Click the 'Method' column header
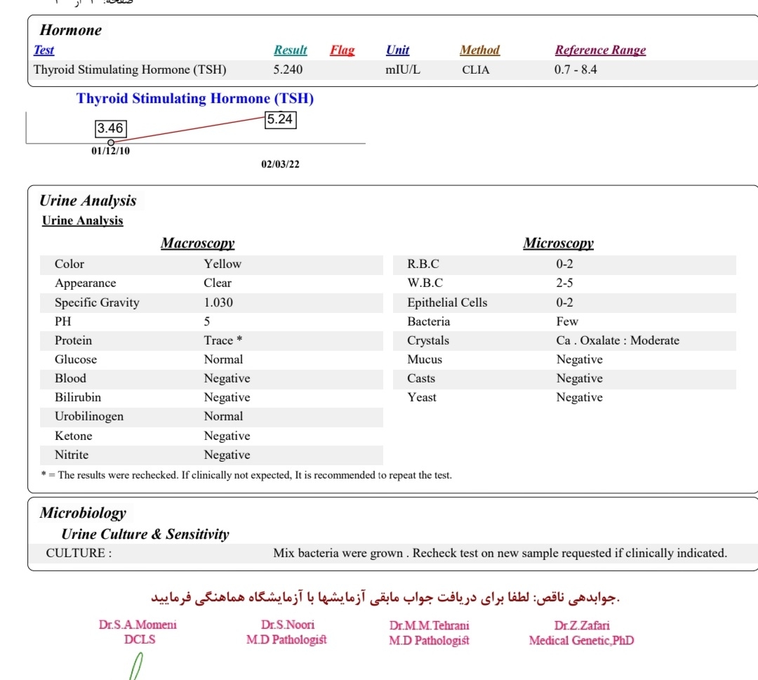Image resolution: width=758 pixels, height=680 pixels. tap(479, 51)
